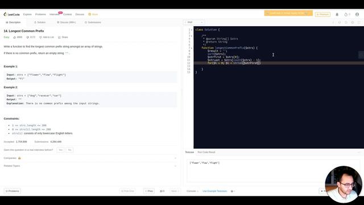Image resolution: width=364 pixels, height=205 pixels.
Task: Switch to the Solution tab
Action: tap(40, 22)
